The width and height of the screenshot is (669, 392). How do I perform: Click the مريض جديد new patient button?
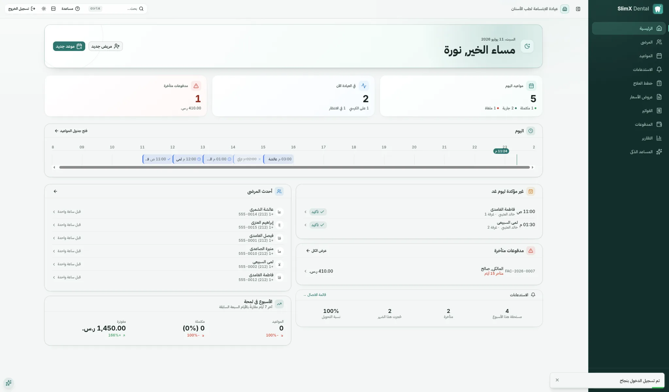(x=106, y=46)
